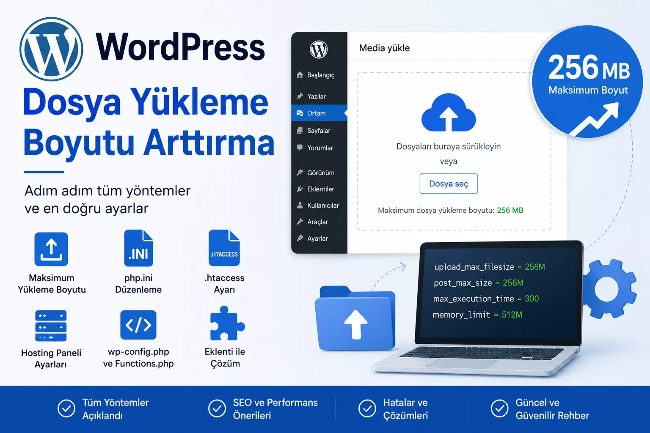Click the cloud upload icon in the drop zone
Viewport: 650px width, 433px height.
pyautogui.click(x=449, y=112)
